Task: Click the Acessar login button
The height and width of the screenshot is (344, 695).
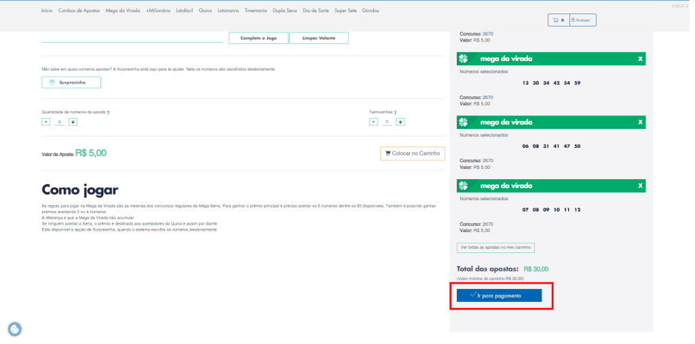Action: (582, 20)
